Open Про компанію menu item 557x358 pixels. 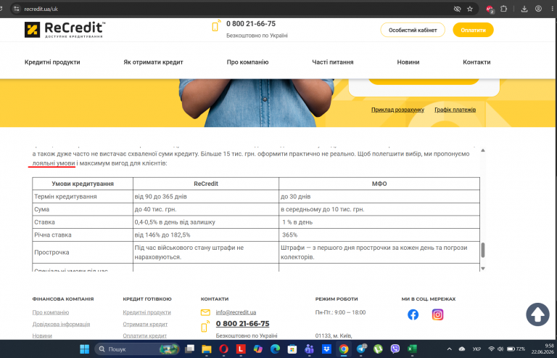tap(247, 62)
